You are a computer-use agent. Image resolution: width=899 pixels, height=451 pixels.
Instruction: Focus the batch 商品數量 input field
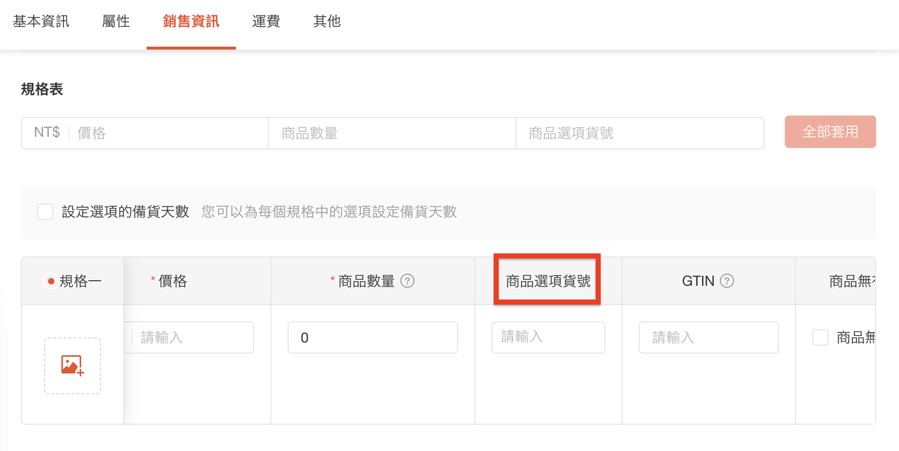[392, 133]
